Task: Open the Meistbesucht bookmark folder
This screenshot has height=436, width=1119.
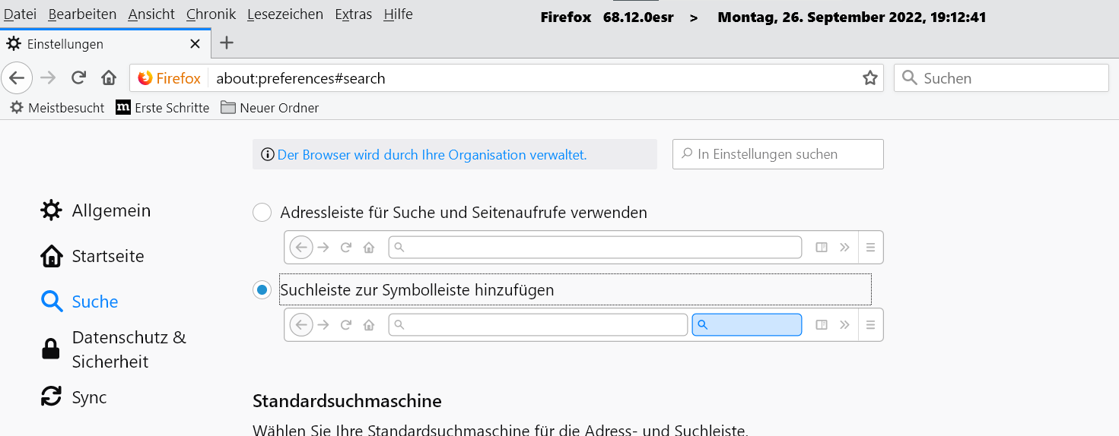Action: (x=57, y=108)
